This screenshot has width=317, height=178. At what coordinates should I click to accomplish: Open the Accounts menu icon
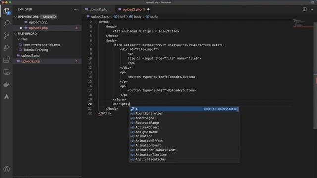tap(6, 169)
